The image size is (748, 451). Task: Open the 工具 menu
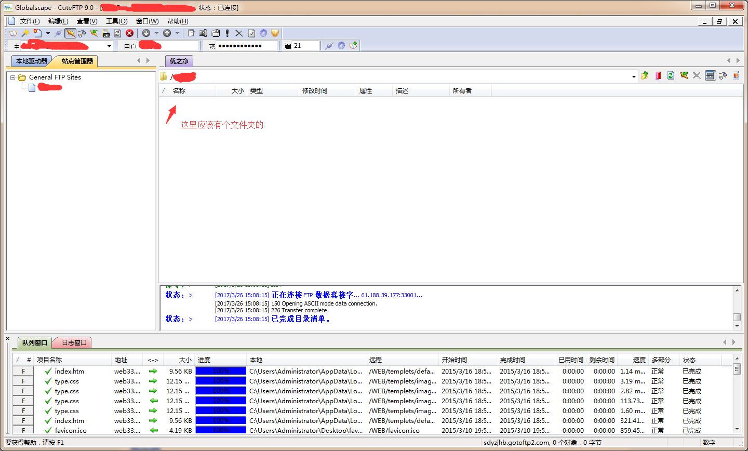pos(116,21)
